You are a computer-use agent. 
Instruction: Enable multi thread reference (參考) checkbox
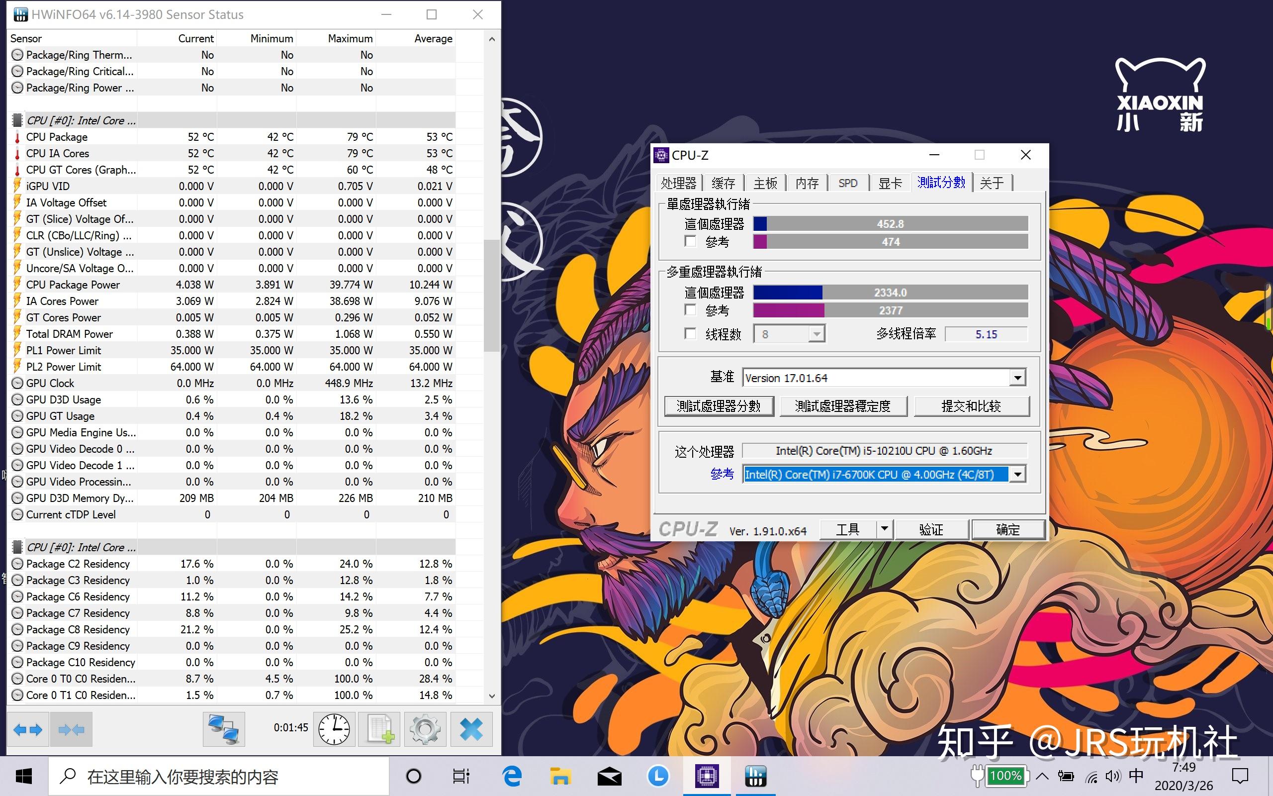pyautogui.click(x=690, y=309)
